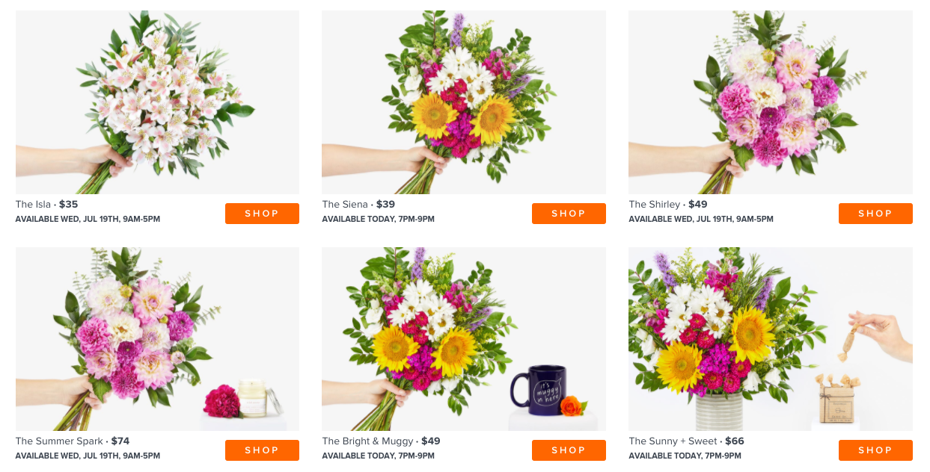Open The Summer Spark candle bundle photo

tap(157, 339)
